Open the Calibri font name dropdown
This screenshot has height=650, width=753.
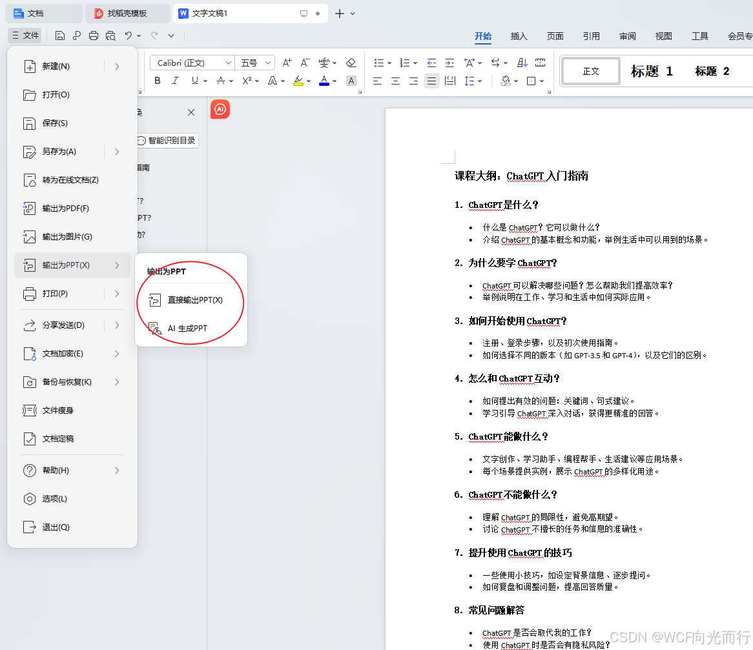[229, 63]
